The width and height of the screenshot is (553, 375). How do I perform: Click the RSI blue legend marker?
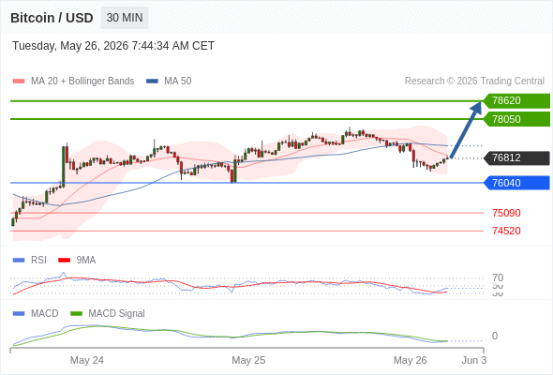(19, 261)
